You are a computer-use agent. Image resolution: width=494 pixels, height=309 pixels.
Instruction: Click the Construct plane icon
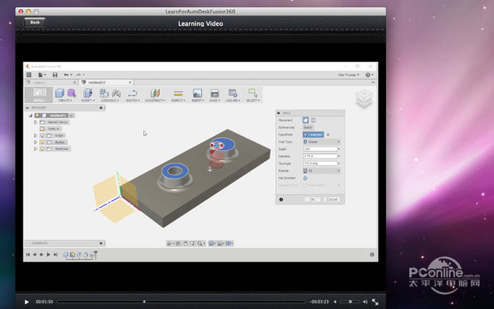(x=155, y=93)
